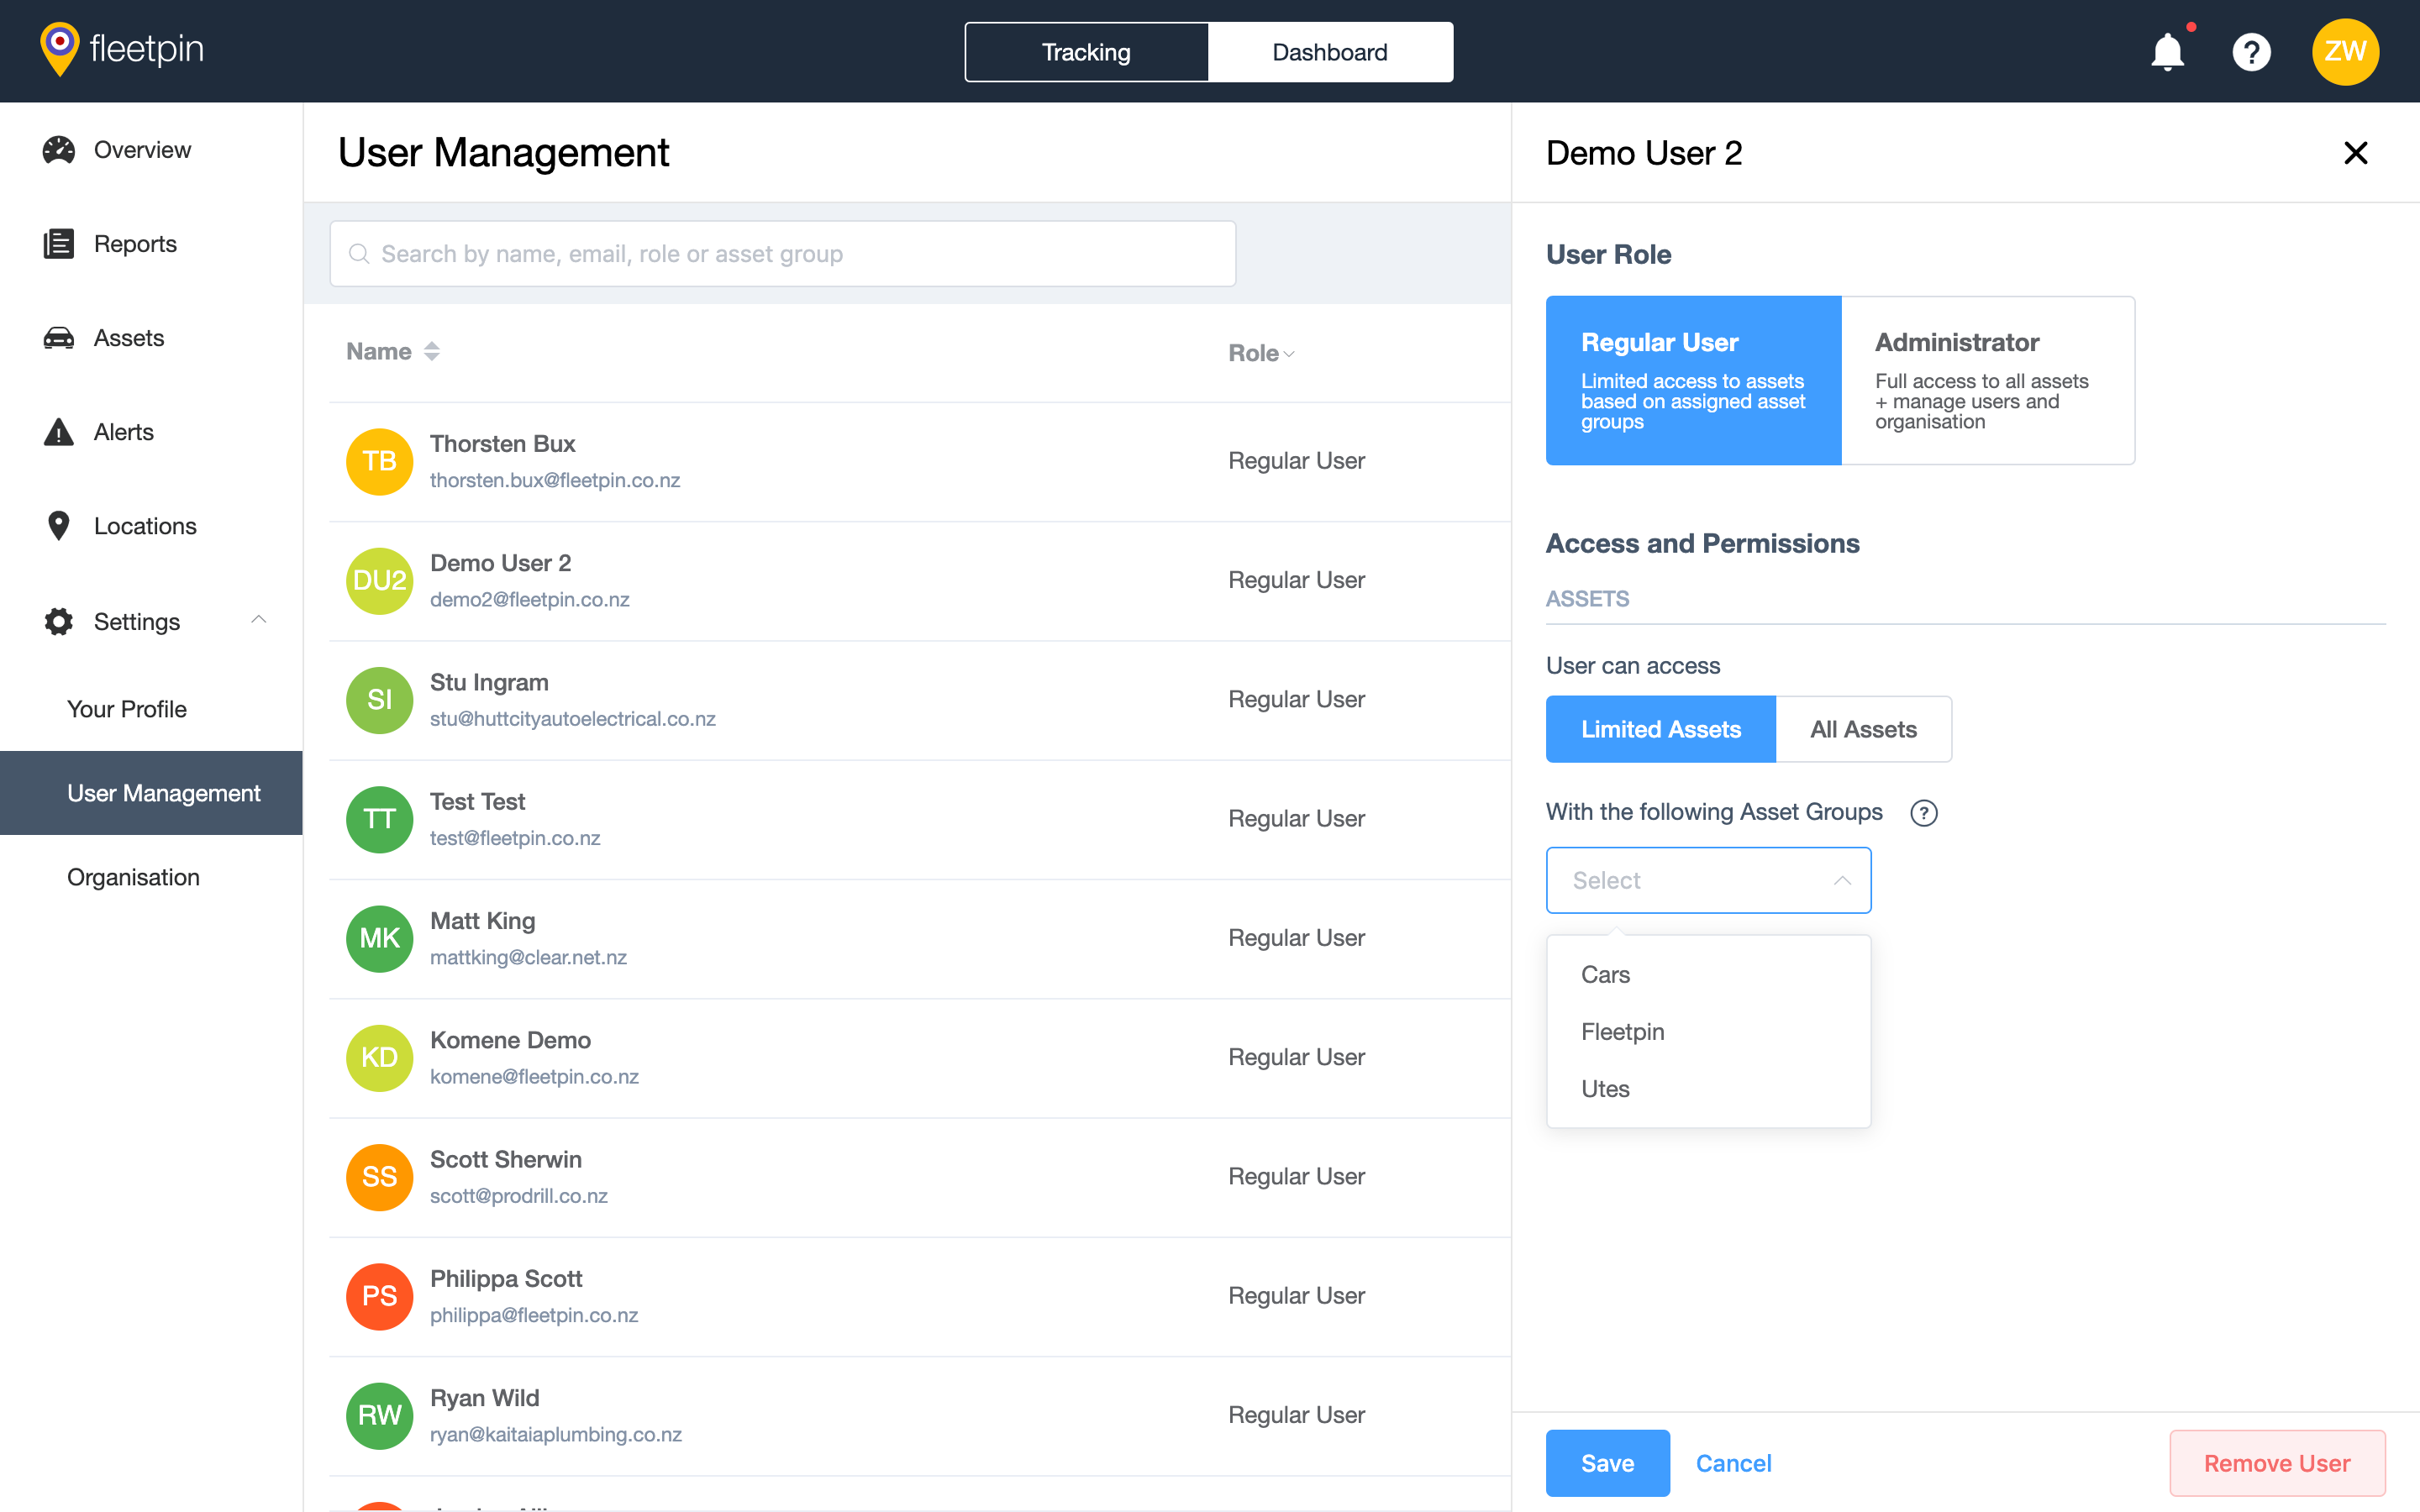Click the Locations pin icon
2420x1512 pixels.
pos(59,526)
